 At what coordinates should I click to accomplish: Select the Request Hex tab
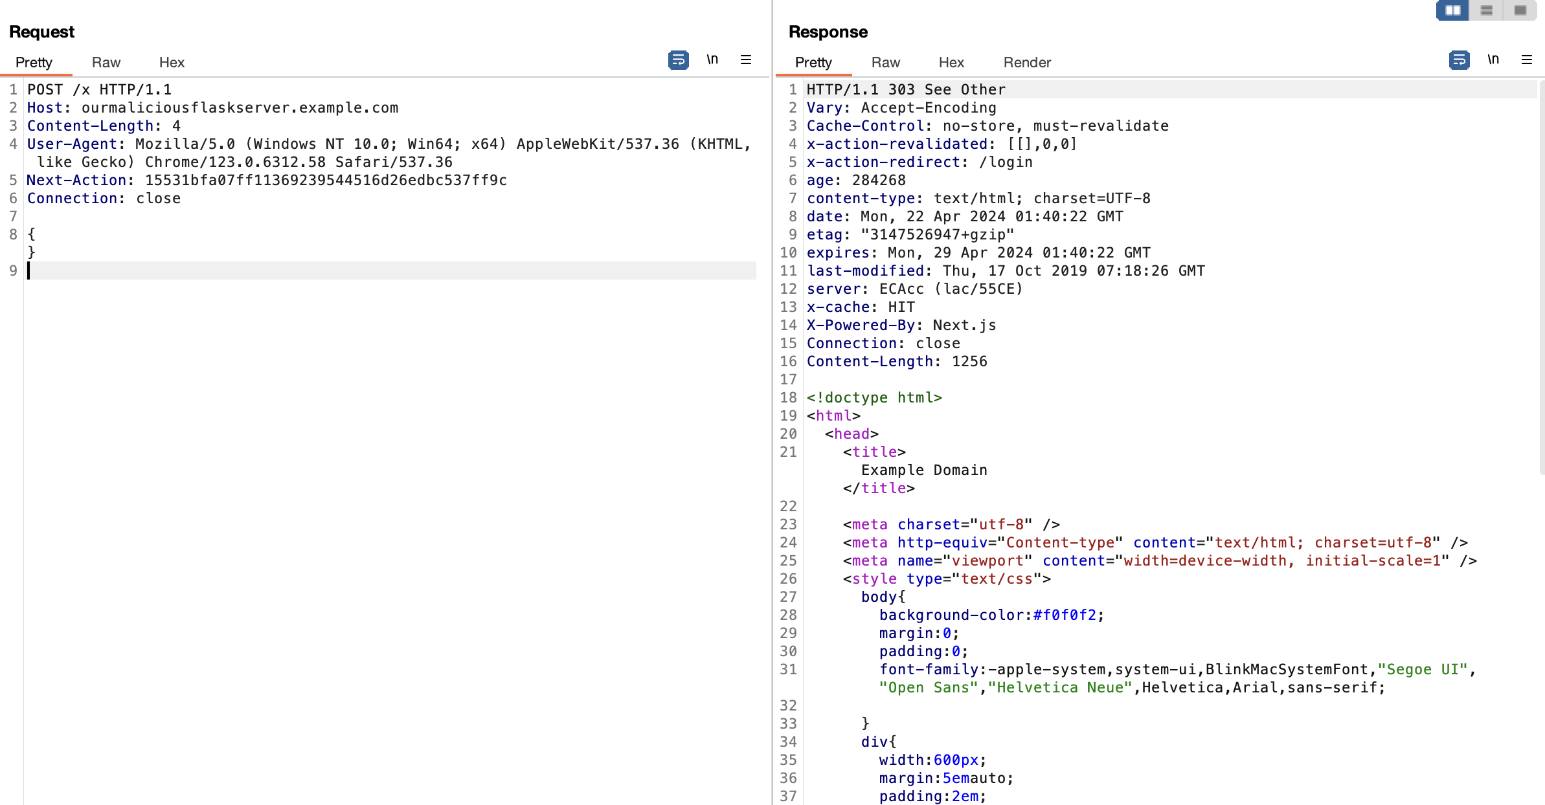tap(172, 63)
